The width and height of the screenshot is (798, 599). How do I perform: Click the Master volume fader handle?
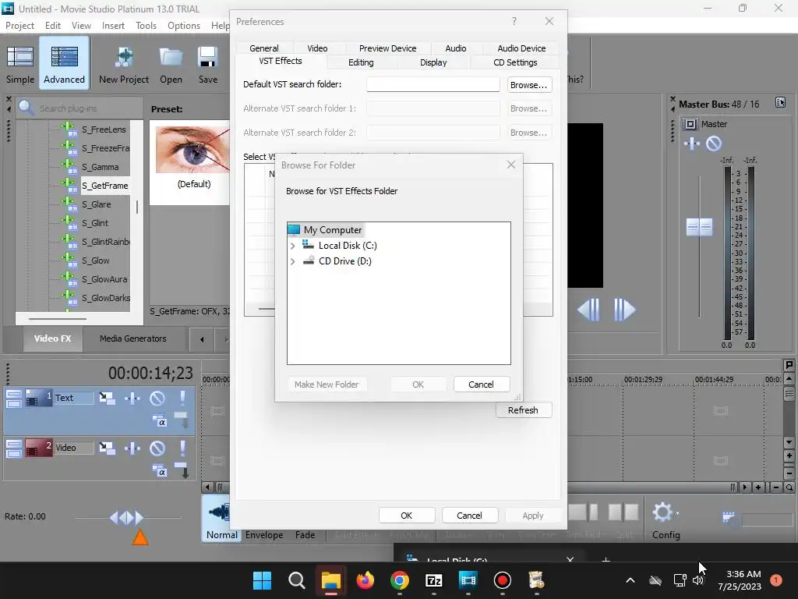click(x=699, y=227)
